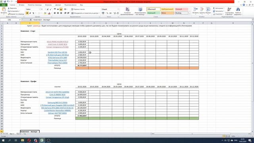Click the insert function fx icon

coord(31,20)
